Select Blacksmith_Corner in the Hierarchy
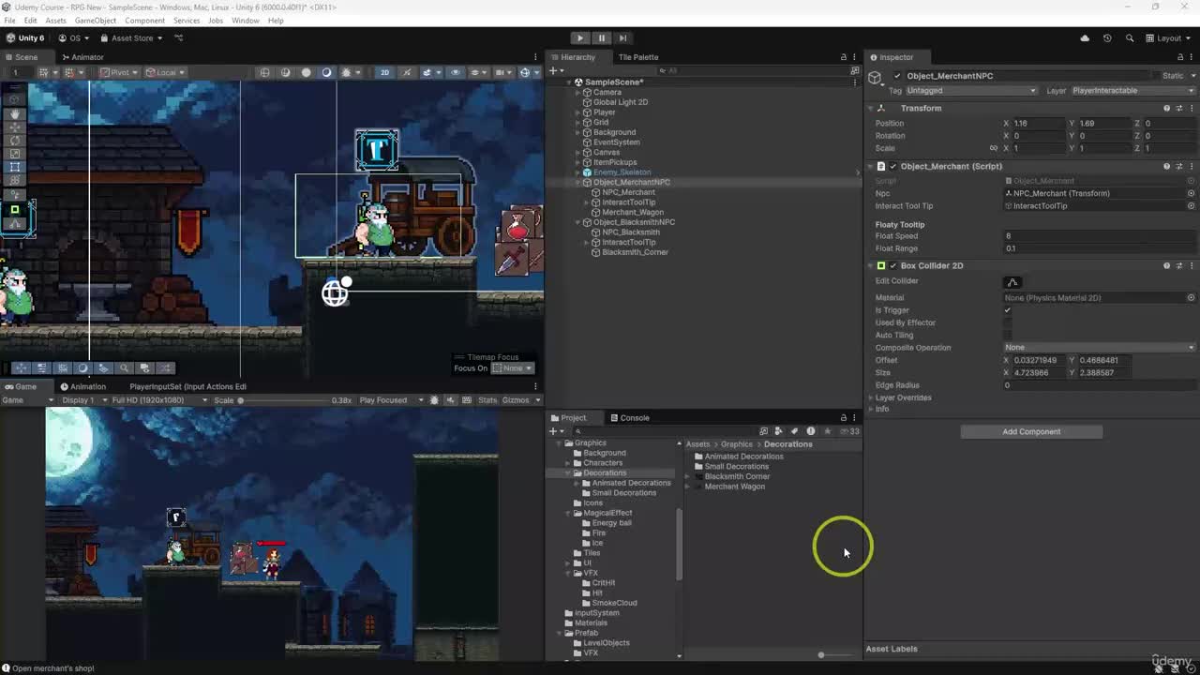 [635, 252]
